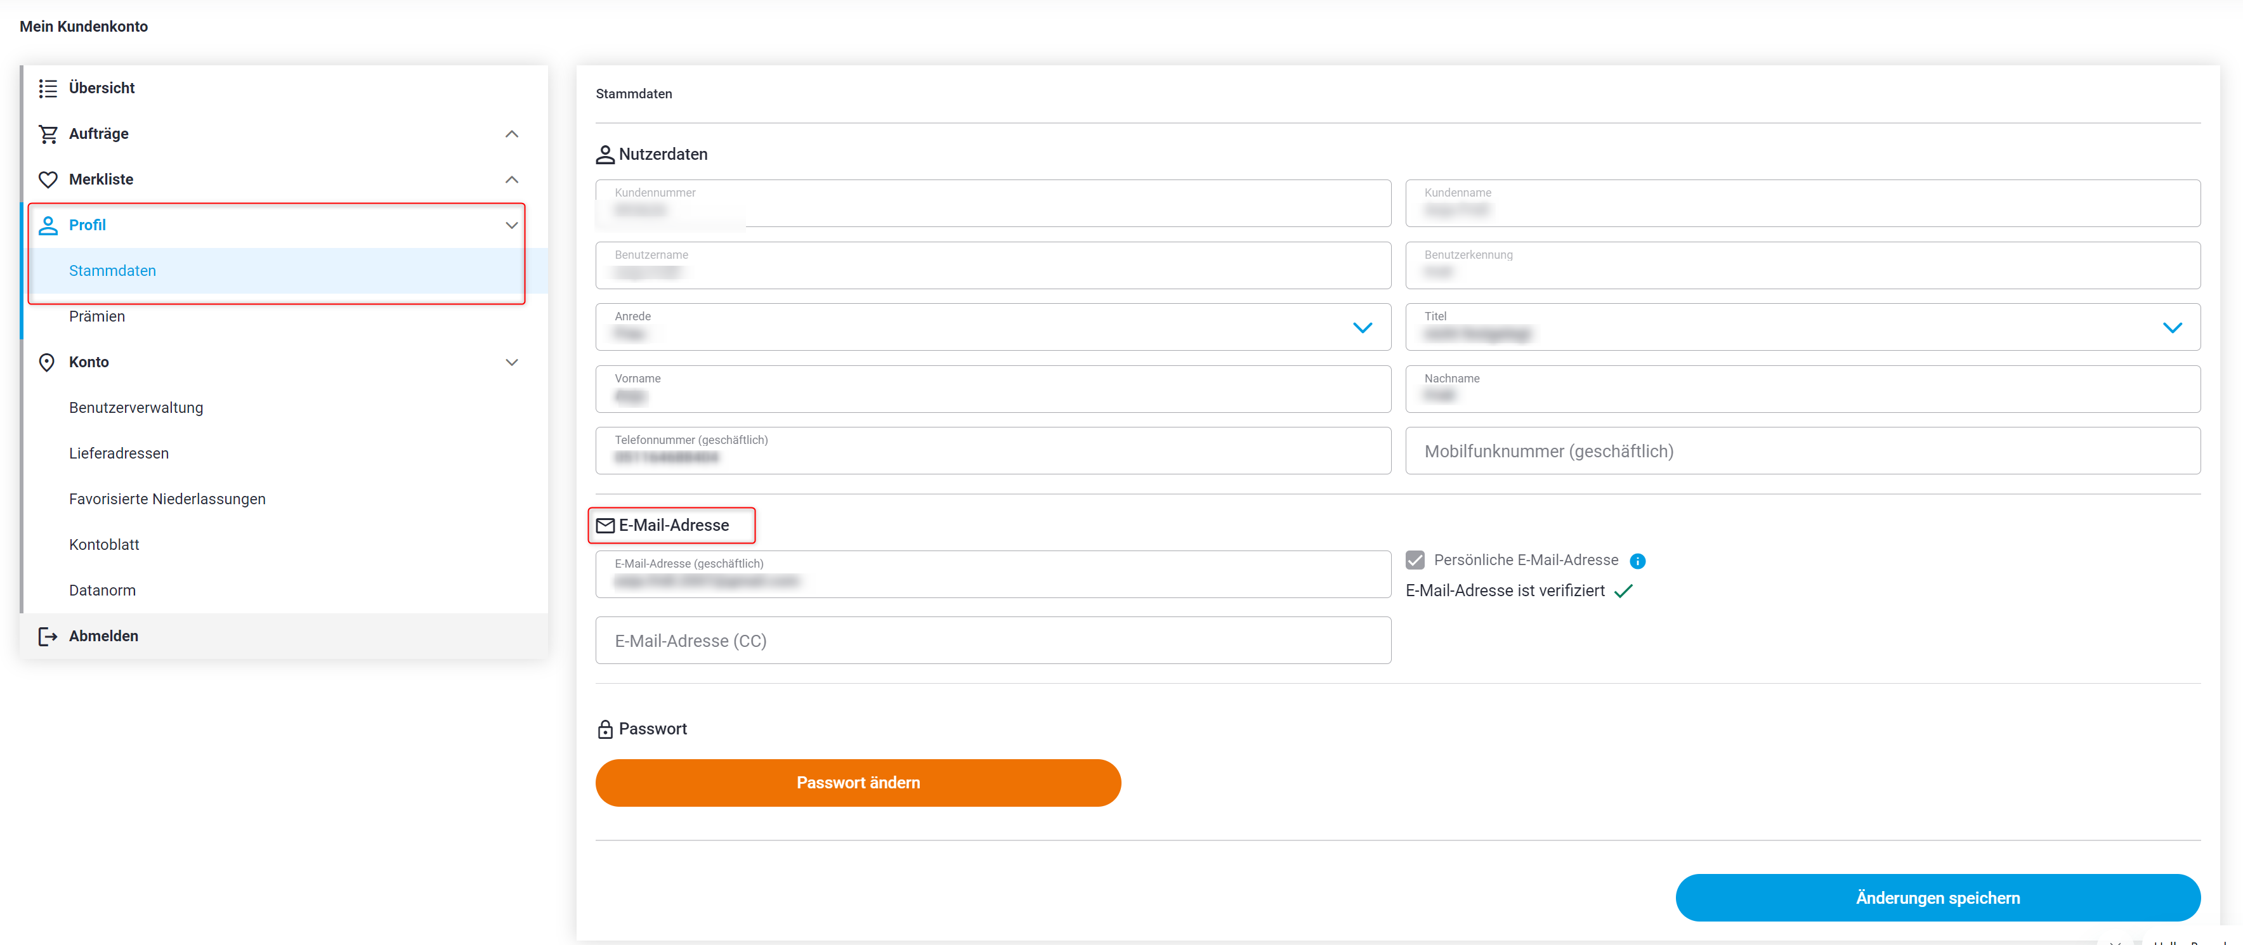Image resolution: width=2243 pixels, height=945 pixels.
Task: Click the Konto location pin icon
Action: [47, 362]
